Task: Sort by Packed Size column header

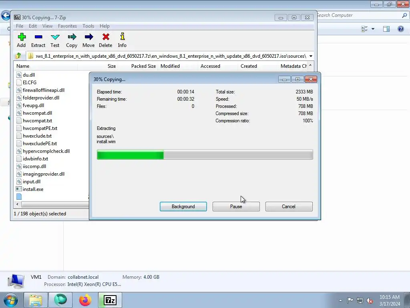Action: tap(138, 66)
